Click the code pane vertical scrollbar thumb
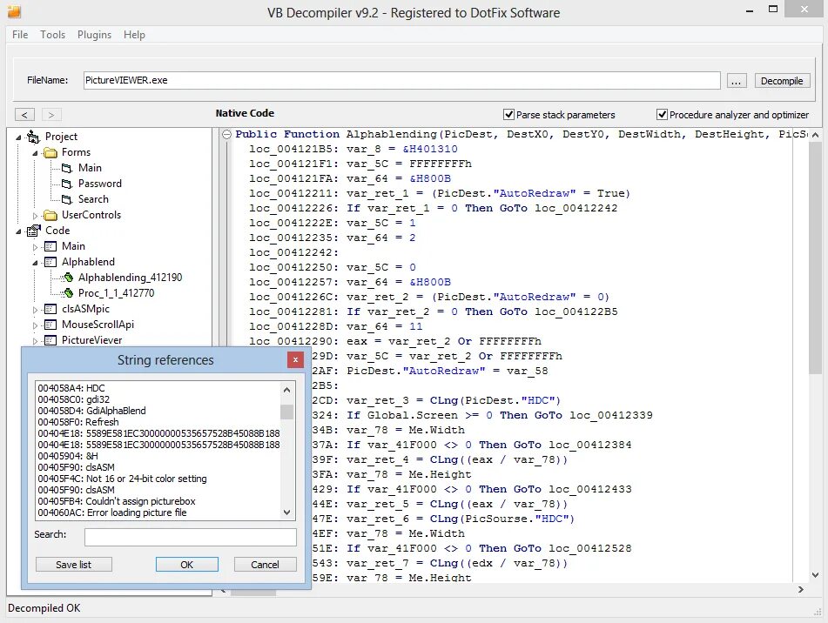Screen dimensions: 828x623 (x=815, y=258)
